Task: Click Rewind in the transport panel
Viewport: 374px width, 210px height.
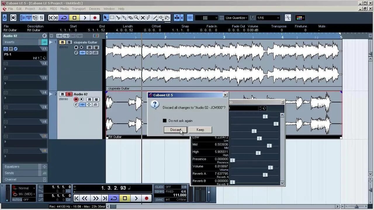Action: pyautogui.click(x=85, y=198)
